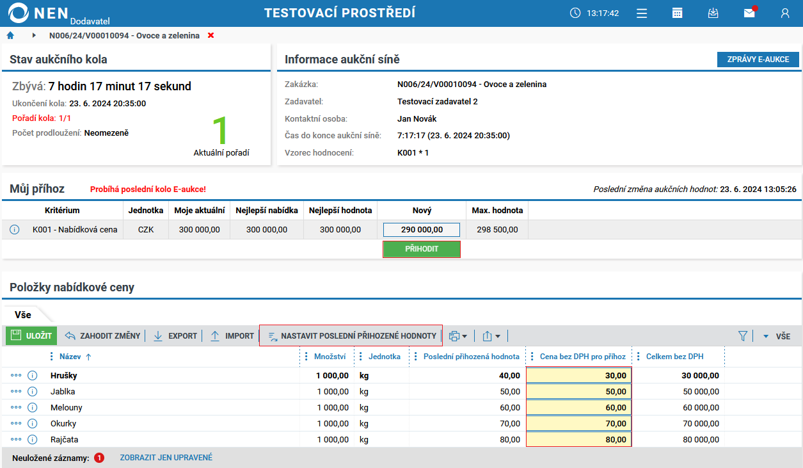
Task: Open column menu for Cena bez DPH pro příhoz
Action: [532, 357]
